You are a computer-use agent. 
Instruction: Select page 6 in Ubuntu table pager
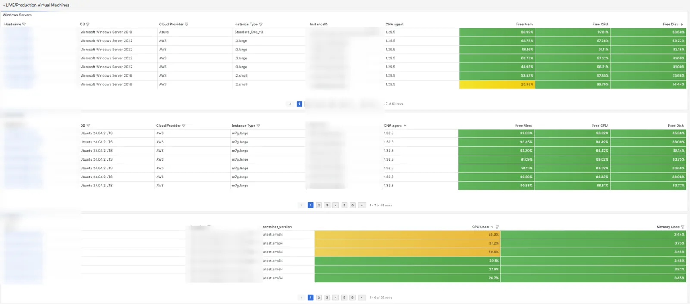pyautogui.click(x=352, y=205)
